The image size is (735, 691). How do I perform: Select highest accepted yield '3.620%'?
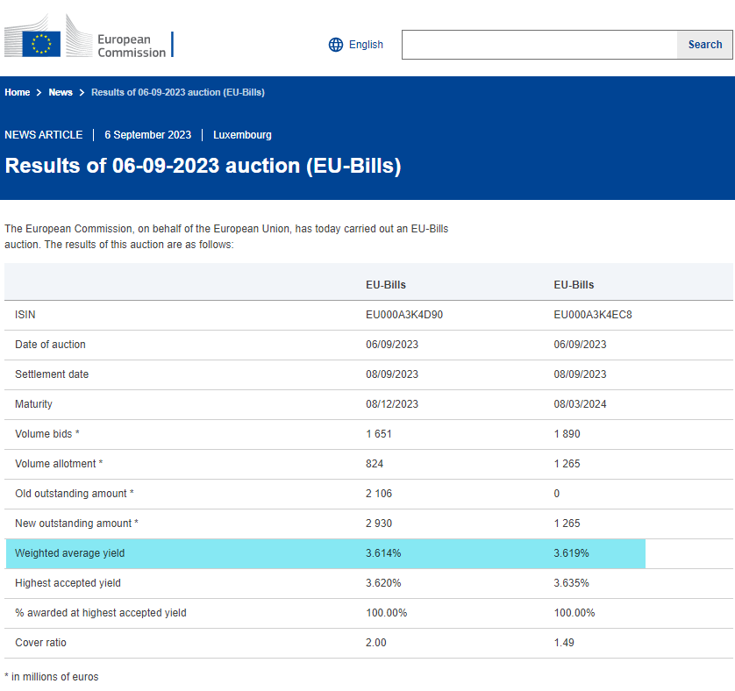tap(383, 583)
